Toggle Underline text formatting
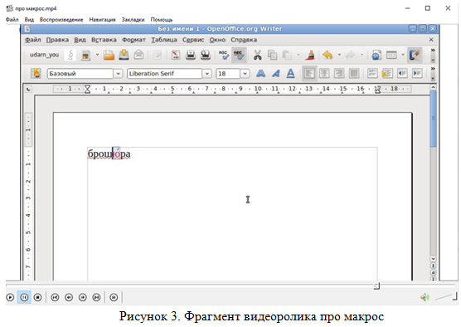This screenshot has height=327, width=461. coord(290,73)
